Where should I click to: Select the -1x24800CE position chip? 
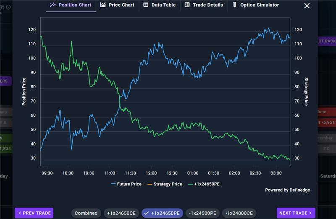coord(239,213)
